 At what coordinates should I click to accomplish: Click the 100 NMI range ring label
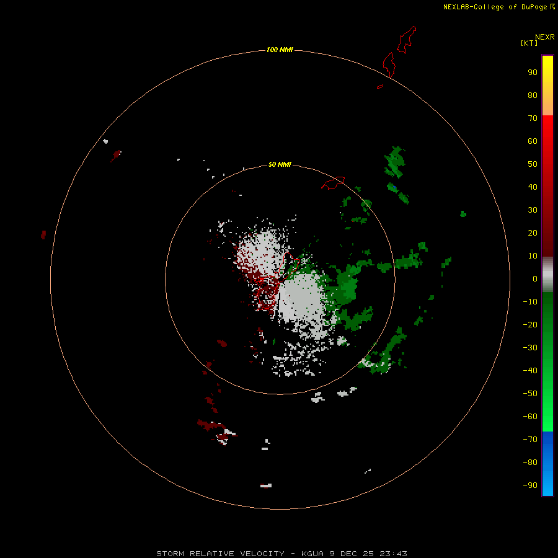click(280, 50)
